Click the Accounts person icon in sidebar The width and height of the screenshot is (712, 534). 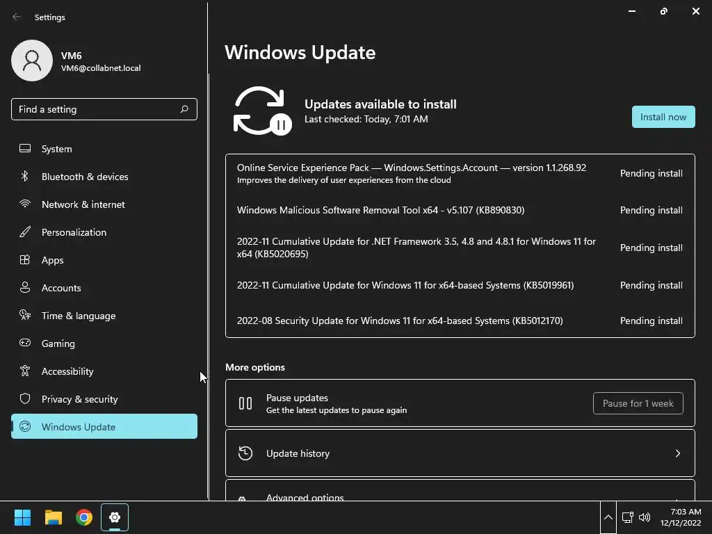click(25, 287)
